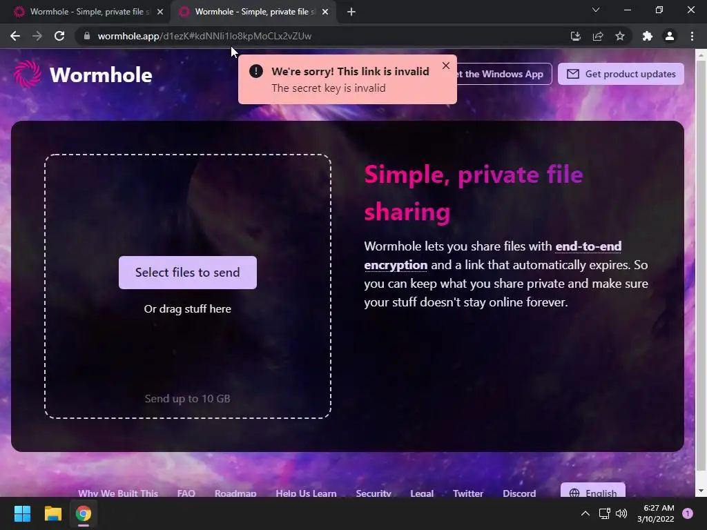Open the Roadmap footer link

(x=235, y=493)
